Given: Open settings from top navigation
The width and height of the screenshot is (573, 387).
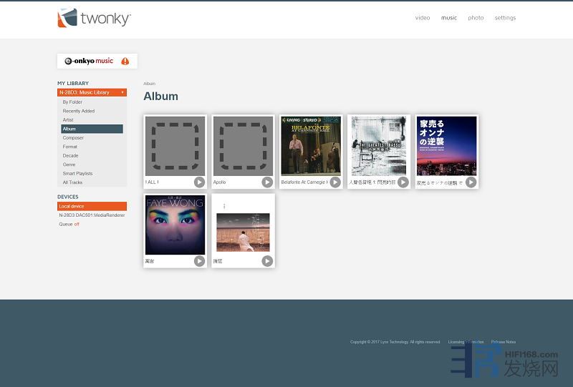Looking at the screenshot, I should (x=505, y=18).
